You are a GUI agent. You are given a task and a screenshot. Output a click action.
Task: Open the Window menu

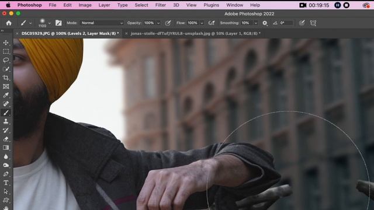234,5
